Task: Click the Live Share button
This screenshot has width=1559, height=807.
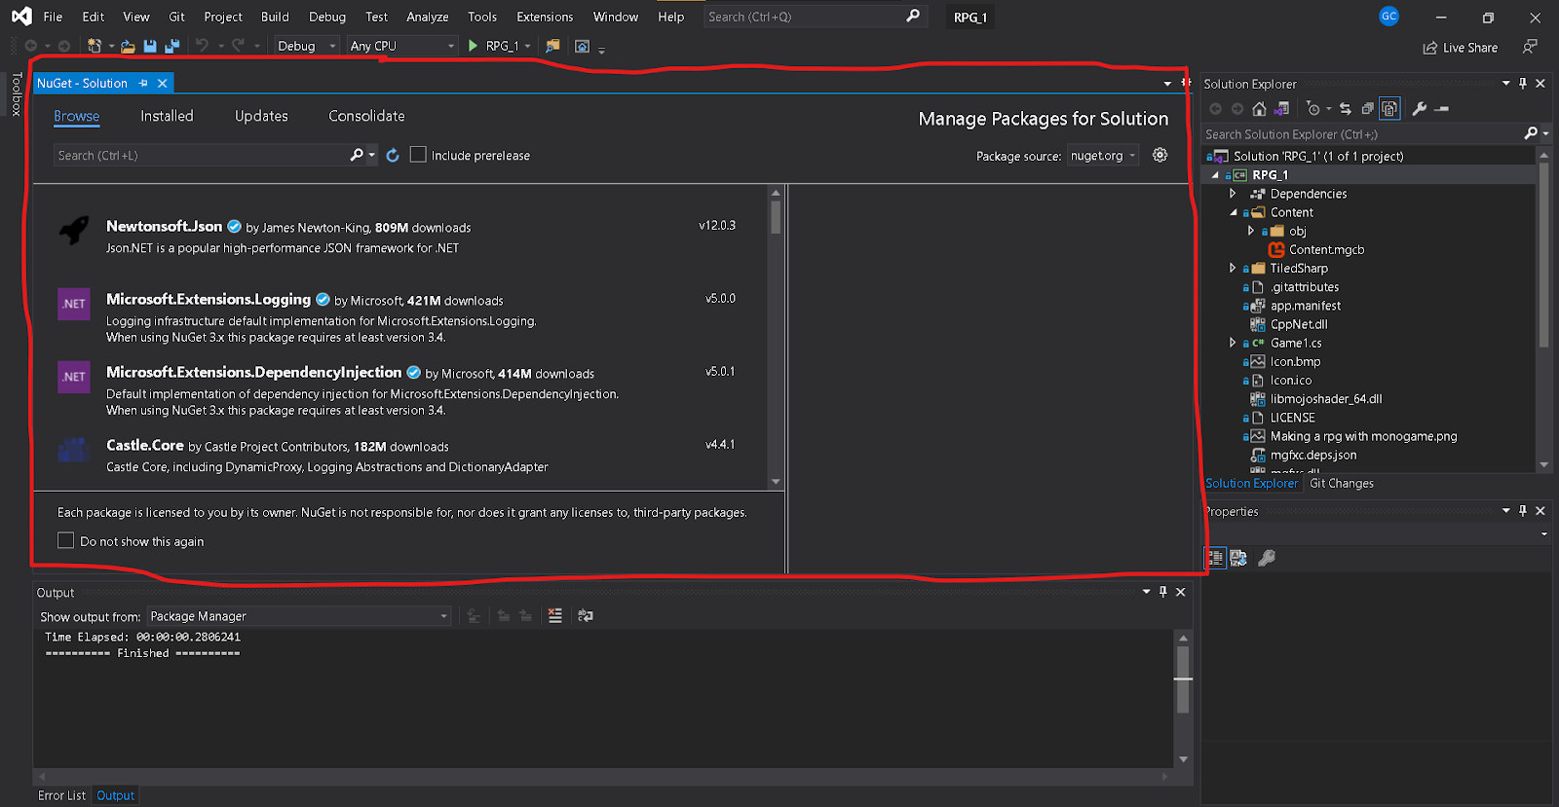Action: point(1460,47)
